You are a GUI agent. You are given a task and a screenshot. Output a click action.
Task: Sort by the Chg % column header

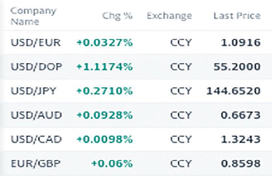[117, 16]
